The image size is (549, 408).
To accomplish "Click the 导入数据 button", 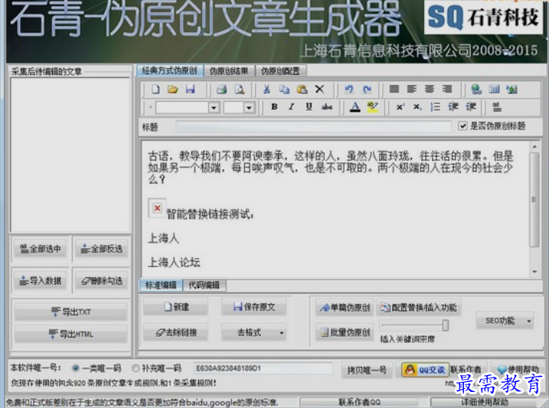I will pos(41,281).
